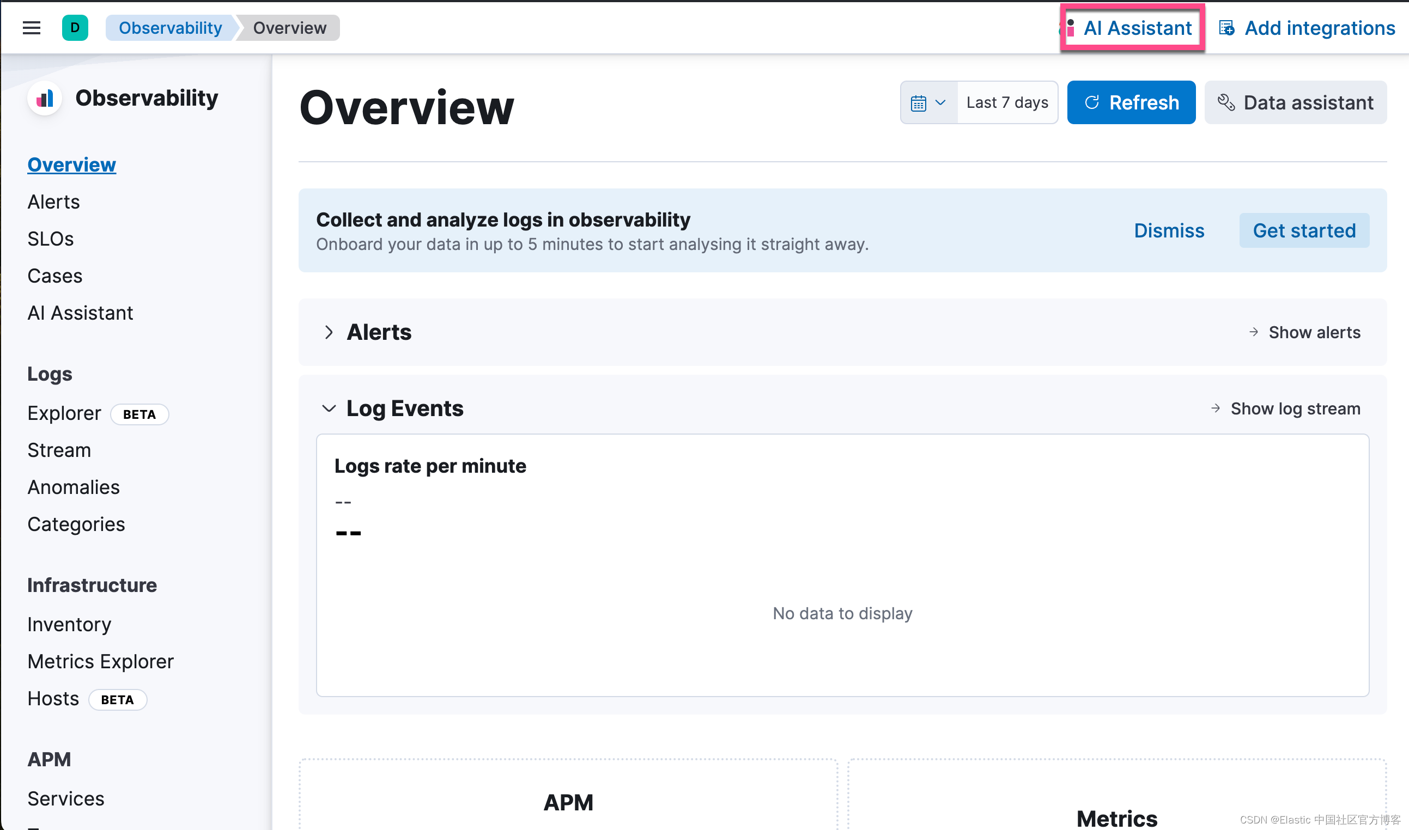Click Get started in the logs banner
Image resolution: width=1409 pixels, height=830 pixels.
pyautogui.click(x=1304, y=230)
